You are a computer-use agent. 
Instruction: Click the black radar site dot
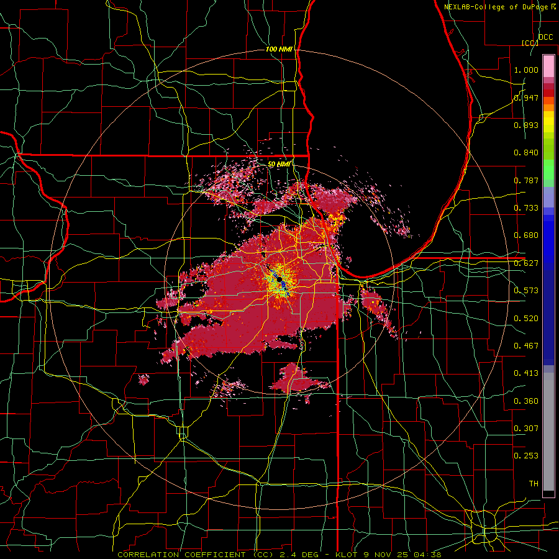[x=279, y=279]
